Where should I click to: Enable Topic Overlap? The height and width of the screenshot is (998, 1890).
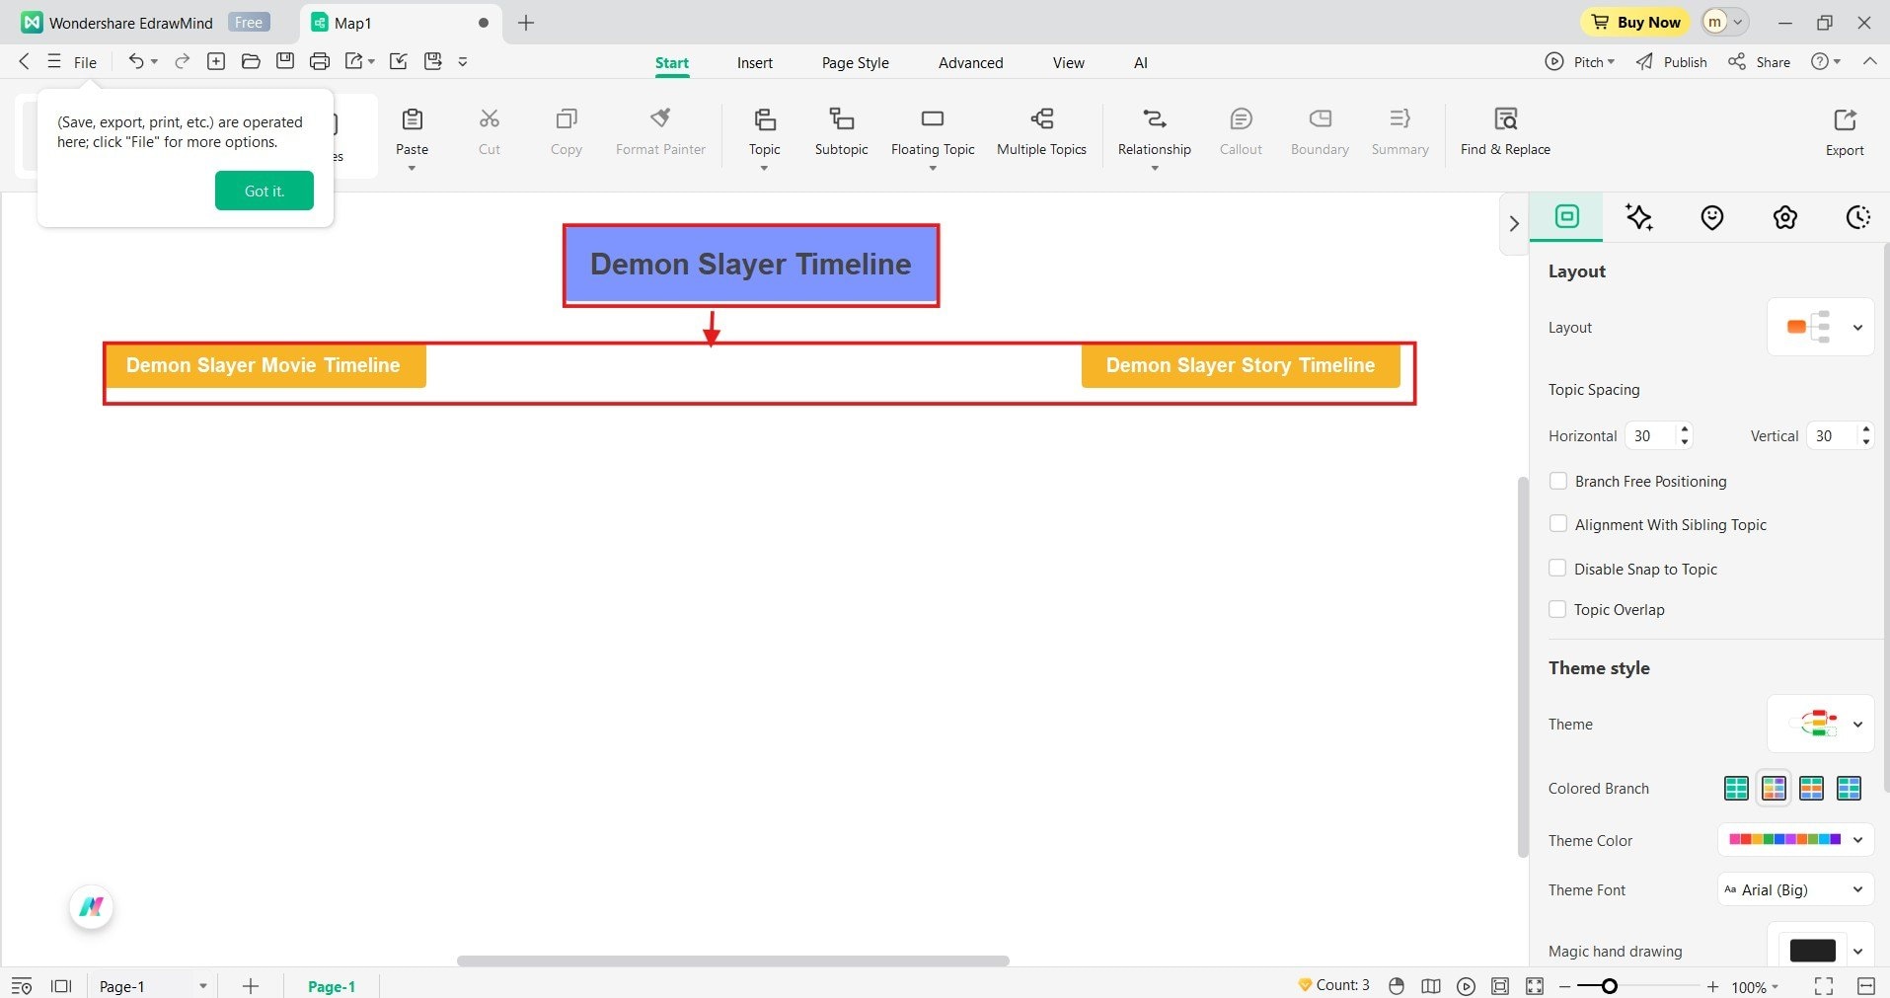[x=1558, y=609]
